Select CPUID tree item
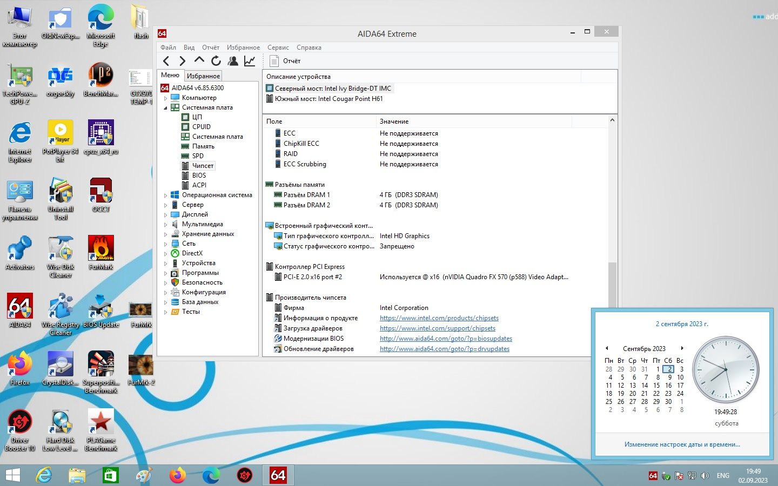 coord(201,127)
